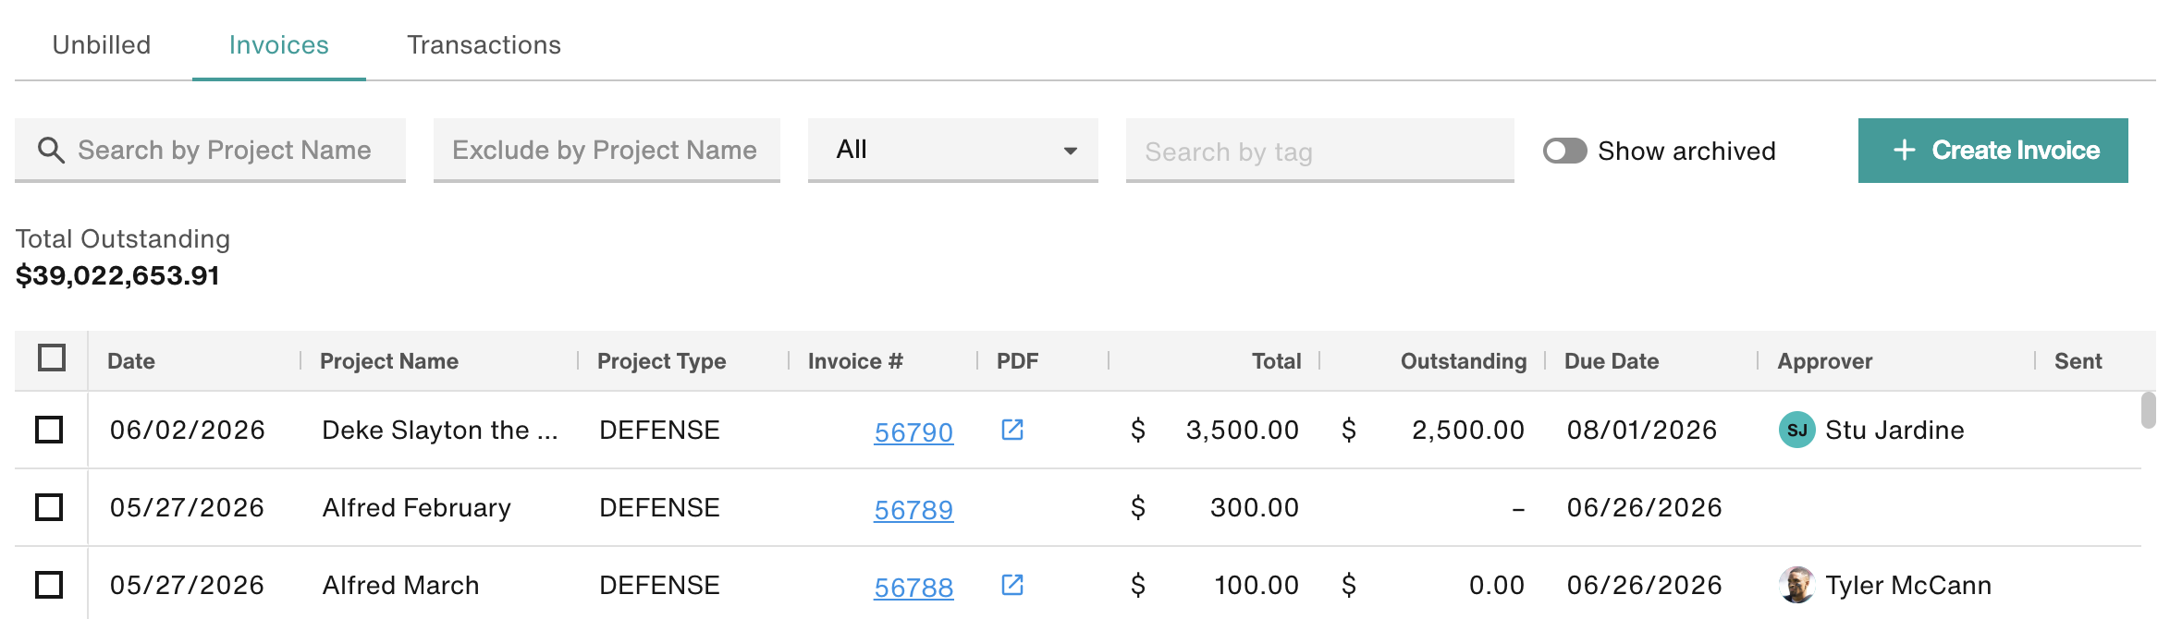This screenshot has width=2170, height=619.
Task: Focus the Exclude by Project Name field
Action: pyautogui.click(x=607, y=150)
